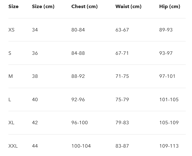Select the L size row label
Screen dimensions: 192x156
(x=10, y=100)
